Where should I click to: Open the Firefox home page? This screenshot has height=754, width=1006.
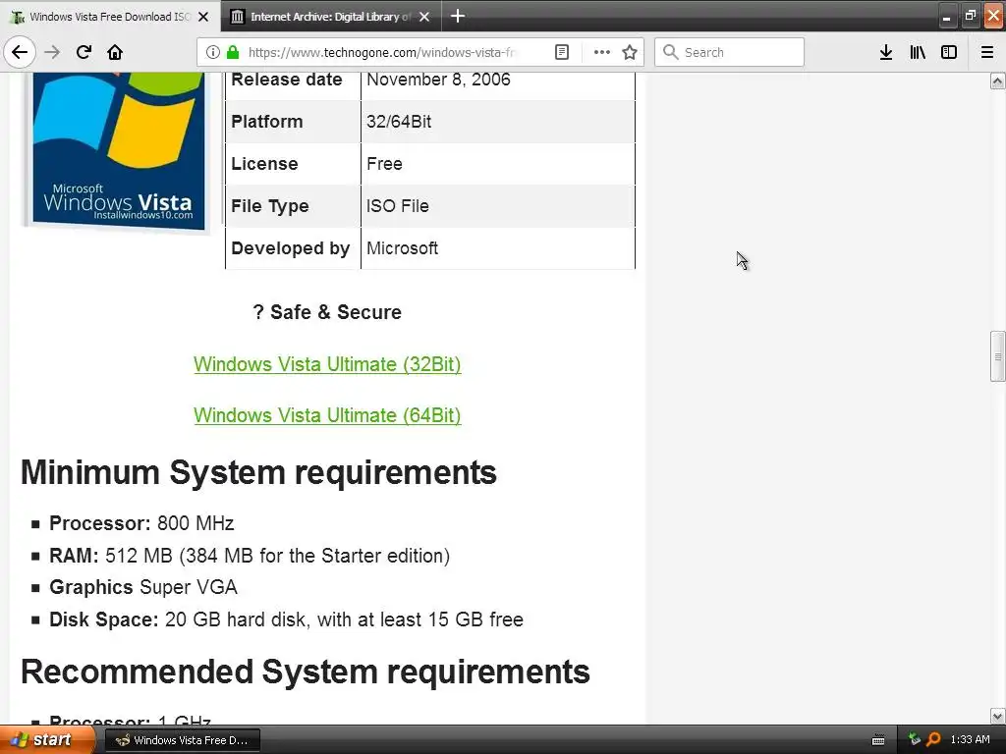click(115, 52)
